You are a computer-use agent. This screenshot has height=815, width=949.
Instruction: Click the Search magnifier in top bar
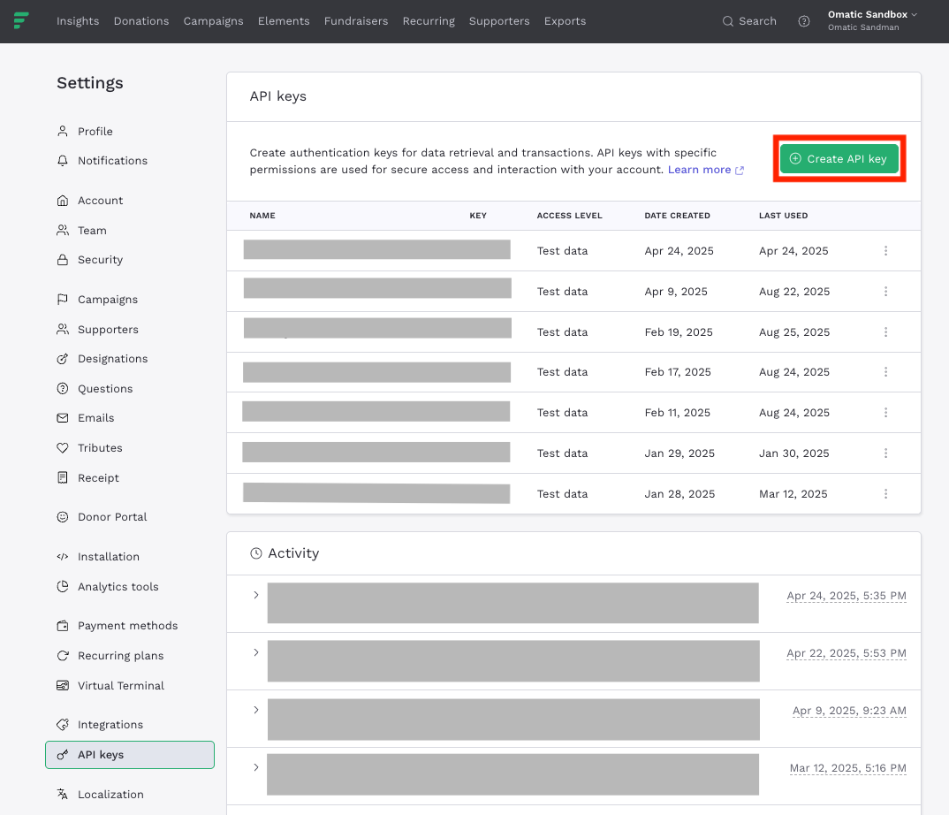point(727,21)
